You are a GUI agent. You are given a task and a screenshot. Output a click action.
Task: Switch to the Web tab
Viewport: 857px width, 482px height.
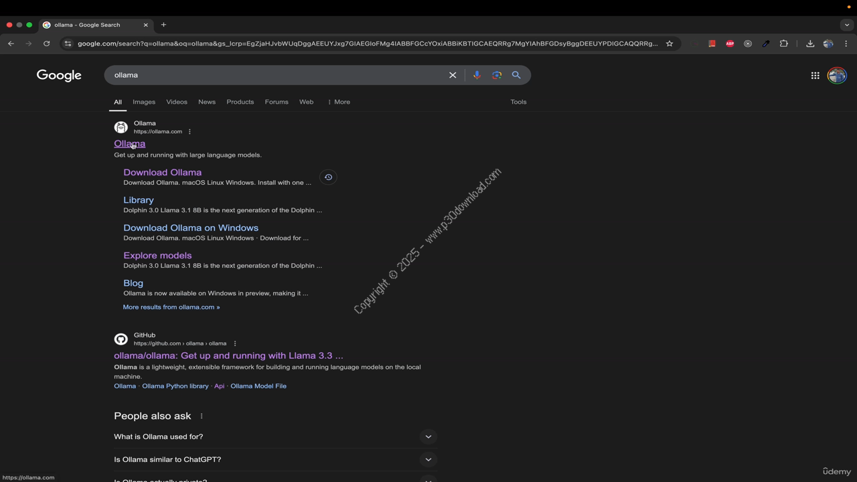click(x=306, y=102)
